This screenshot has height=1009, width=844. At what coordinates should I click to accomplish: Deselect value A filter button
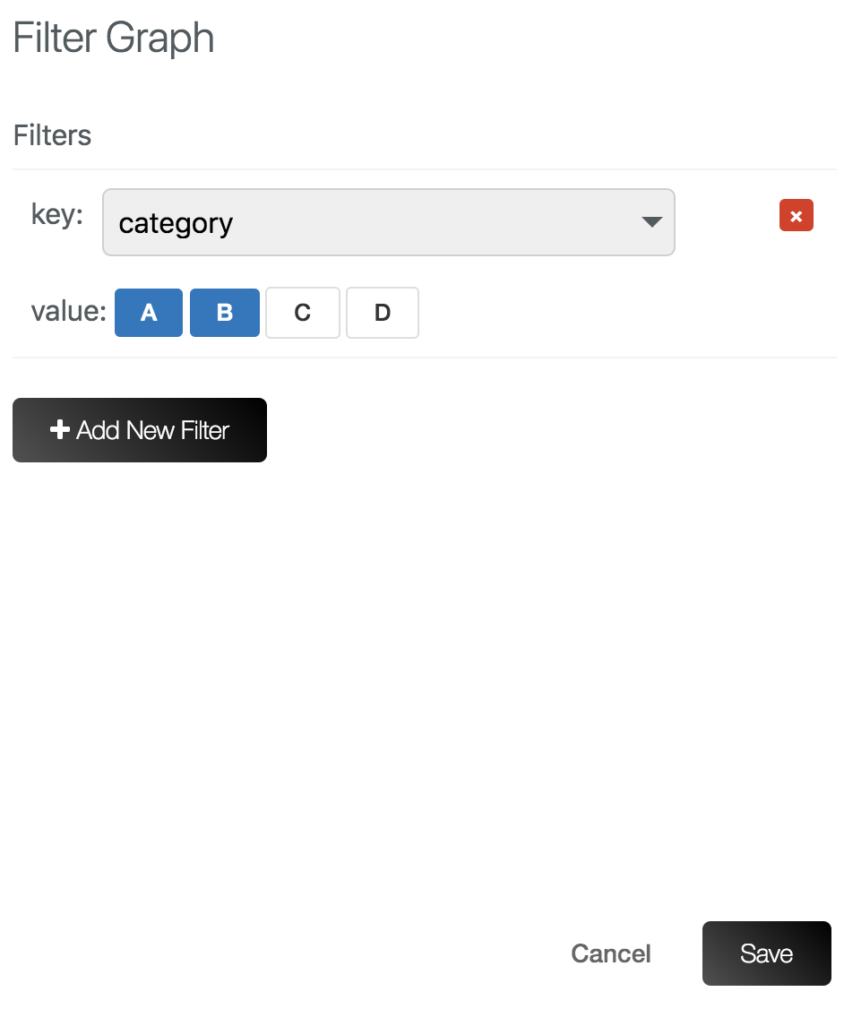149,313
